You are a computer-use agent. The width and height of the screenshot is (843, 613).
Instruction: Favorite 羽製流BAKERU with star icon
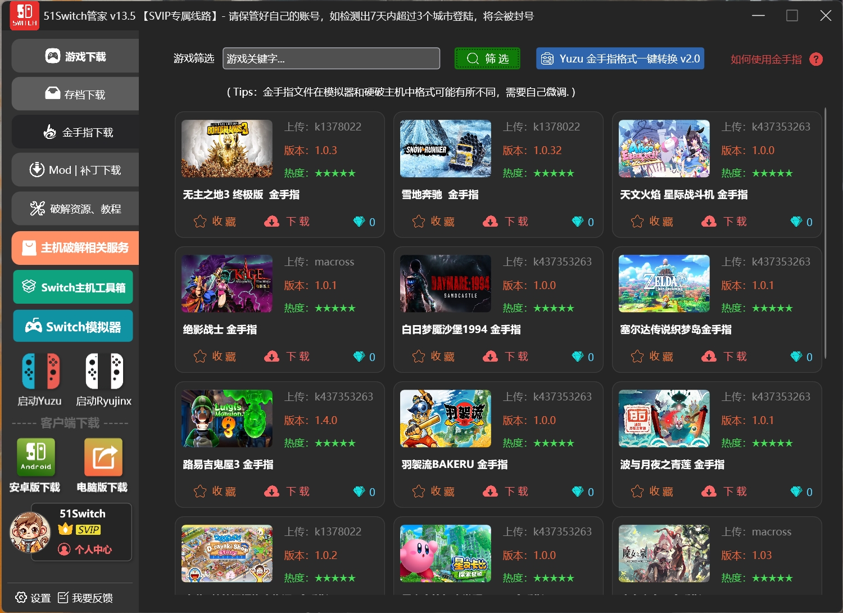coord(419,492)
